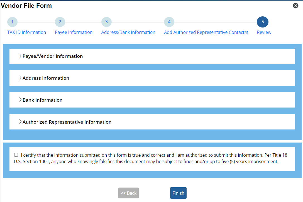
Task: Expand chevron beside Bank Information
Action: pos(20,100)
